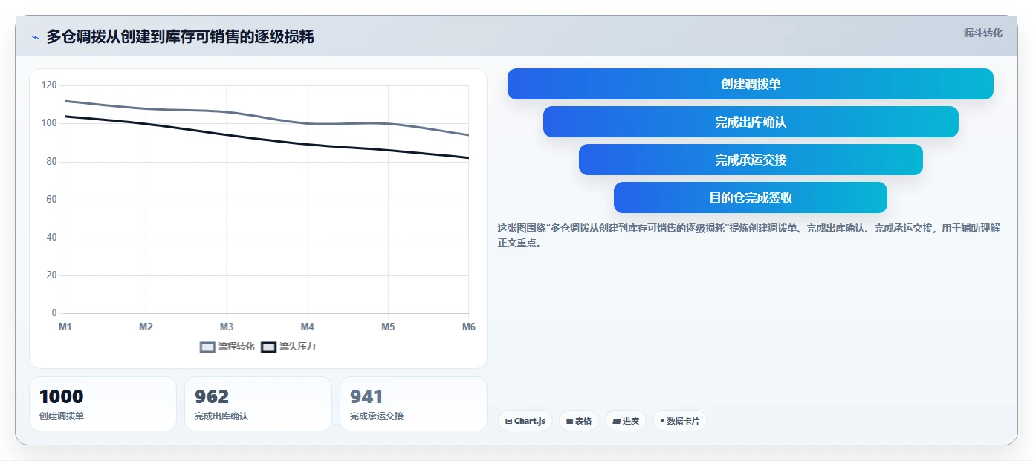Click the panel title 多仓调拨从创建到库存可销售的逐级损耗
Viewport: 1033px width, 461px height.
coord(180,36)
